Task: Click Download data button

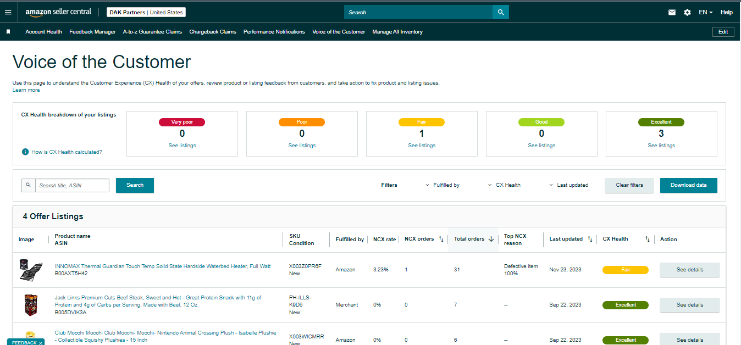Action: tap(689, 185)
